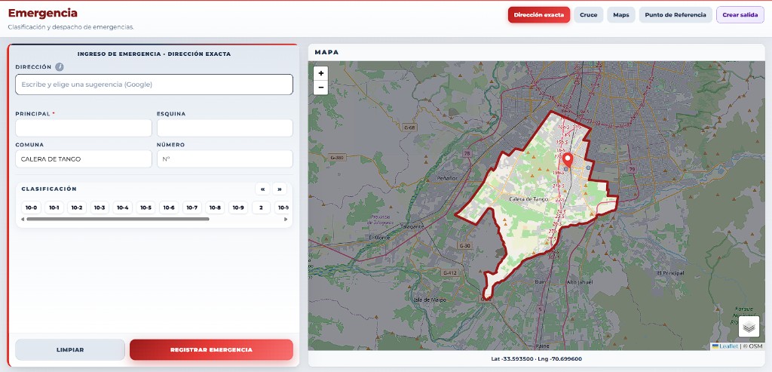Click the Alto Jahuel map label
This screenshot has width=772, height=372.
[578, 282]
